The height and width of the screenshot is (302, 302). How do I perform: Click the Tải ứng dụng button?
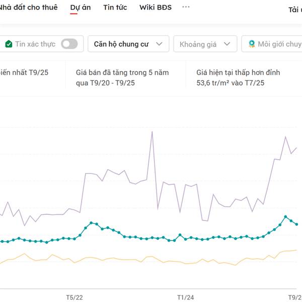[x=294, y=10]
